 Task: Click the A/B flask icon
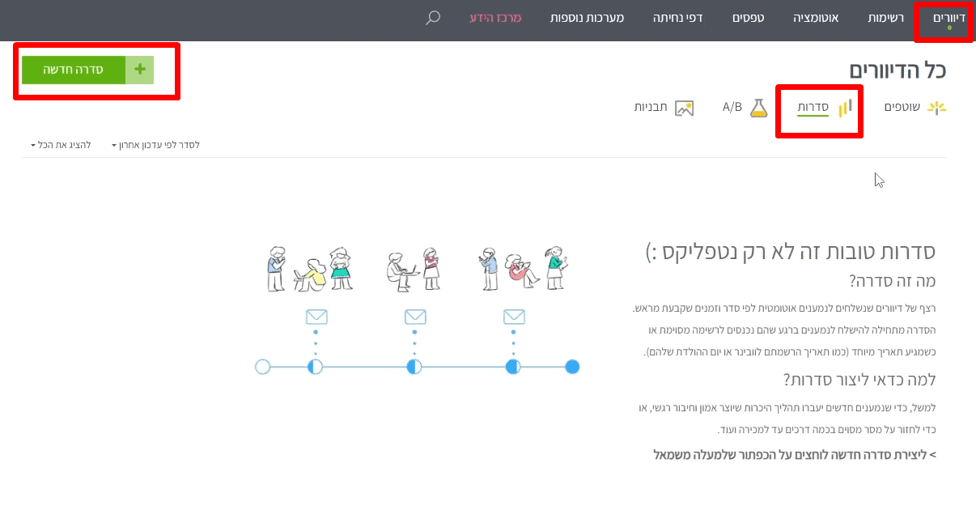[758, 108]
